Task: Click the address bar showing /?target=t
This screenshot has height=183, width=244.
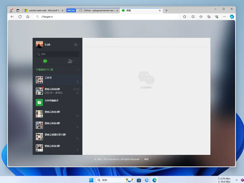Action: pos(106,17)
